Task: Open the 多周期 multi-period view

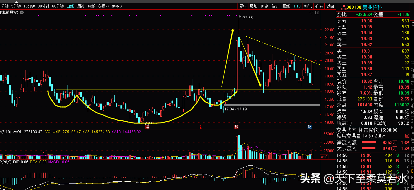Action: [x=103, y=6]
